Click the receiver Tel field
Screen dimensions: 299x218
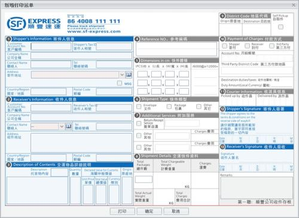pyautogui.click(x=114, y=126)
